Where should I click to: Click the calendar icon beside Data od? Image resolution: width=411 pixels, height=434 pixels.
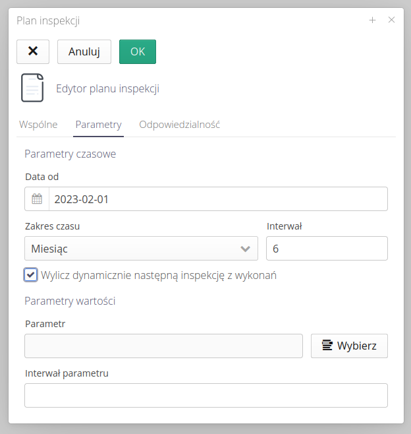tap(37, 199)
